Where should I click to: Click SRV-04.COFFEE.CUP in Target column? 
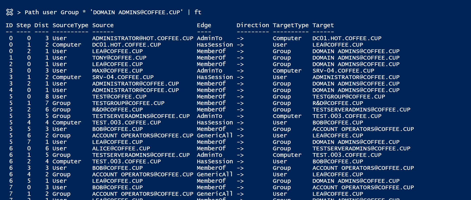tap(343, 71)
